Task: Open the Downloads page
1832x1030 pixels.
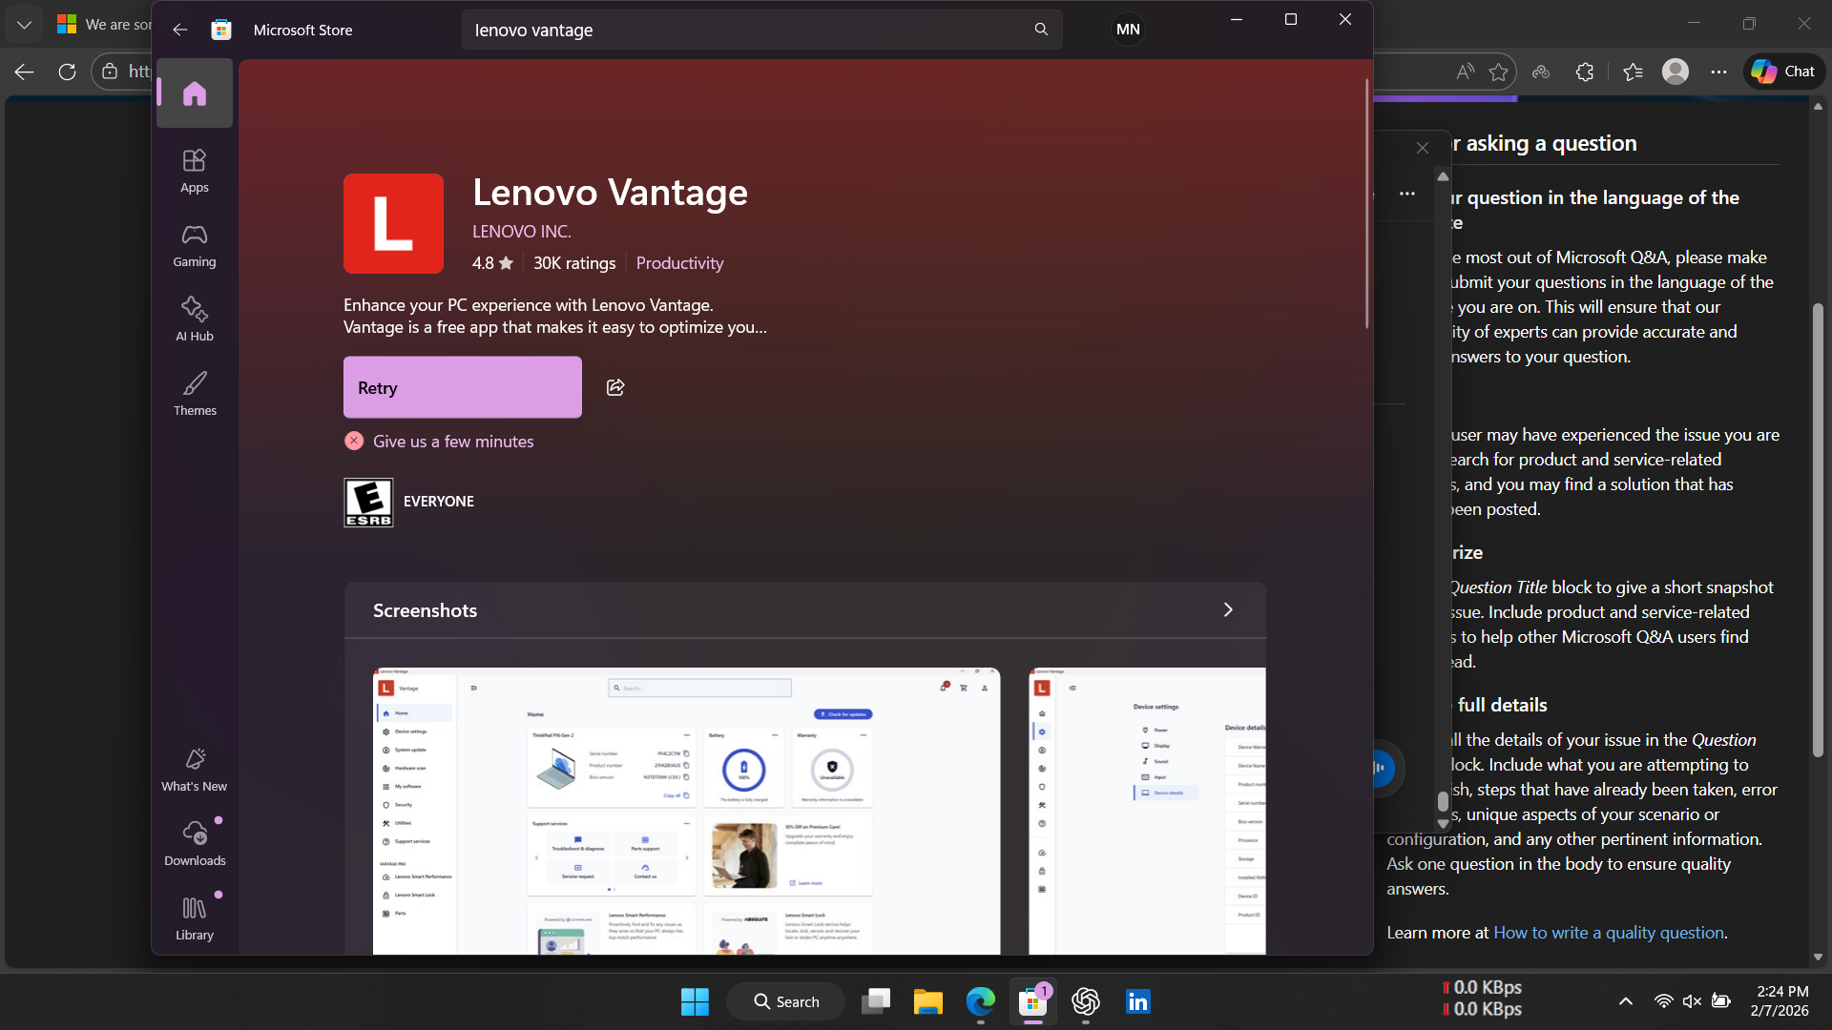Action: (x=195, y=844)
